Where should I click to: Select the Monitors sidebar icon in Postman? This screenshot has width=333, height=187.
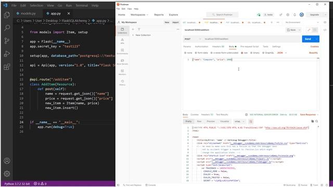[122, 72]
